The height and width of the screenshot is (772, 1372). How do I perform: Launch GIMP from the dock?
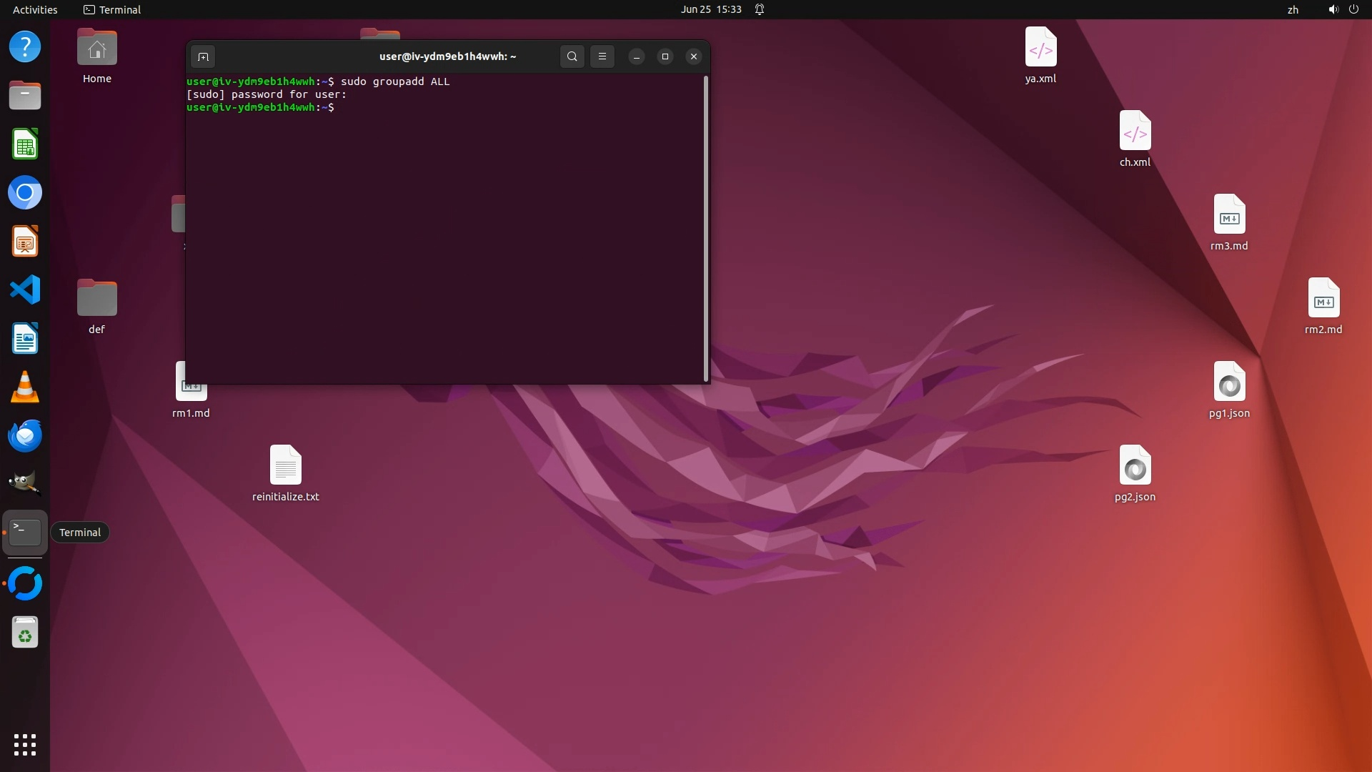coord(25,483)
